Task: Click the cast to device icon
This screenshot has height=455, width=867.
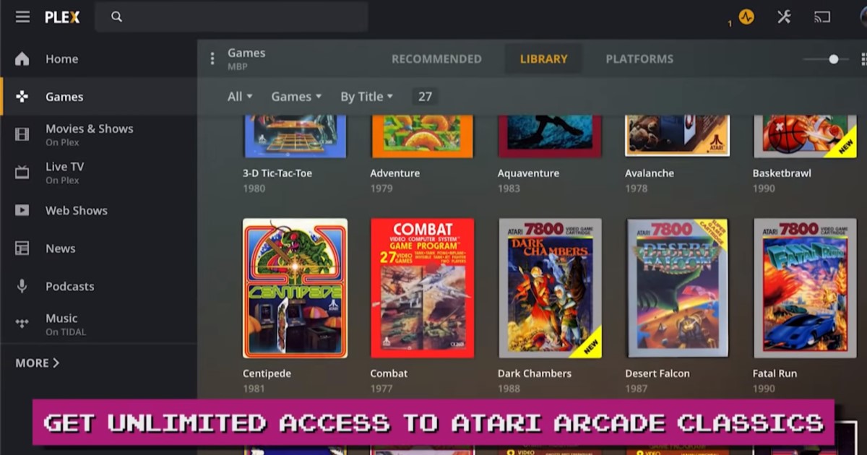Action: (x=822, y=17)
